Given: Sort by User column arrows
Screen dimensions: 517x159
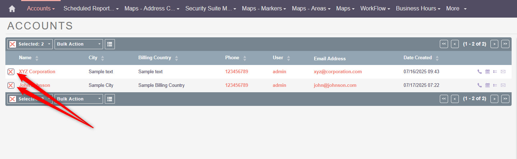Looking at the screenshot, I should tap(289, 58).
